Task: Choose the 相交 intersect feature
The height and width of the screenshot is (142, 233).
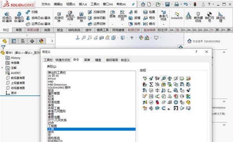Action: [x=149, y=18]
